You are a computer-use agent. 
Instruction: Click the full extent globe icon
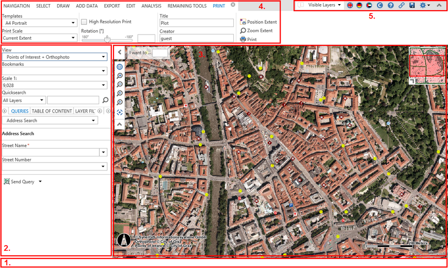[120, 67]
